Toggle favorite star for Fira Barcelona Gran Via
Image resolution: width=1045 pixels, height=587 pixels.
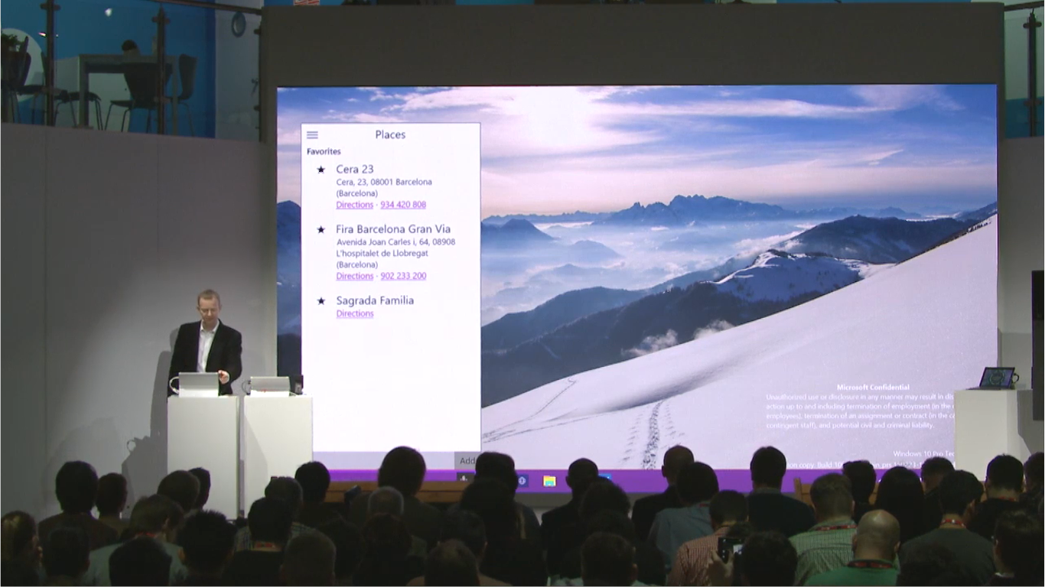click(321, 229)
